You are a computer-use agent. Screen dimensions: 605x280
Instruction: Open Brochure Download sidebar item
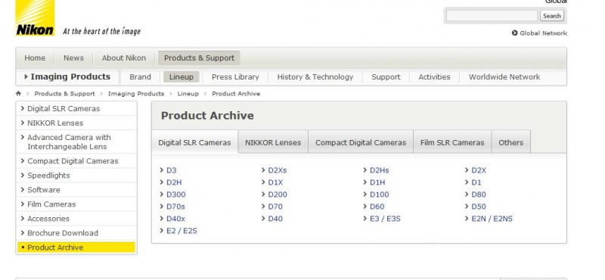click(76, 233)
